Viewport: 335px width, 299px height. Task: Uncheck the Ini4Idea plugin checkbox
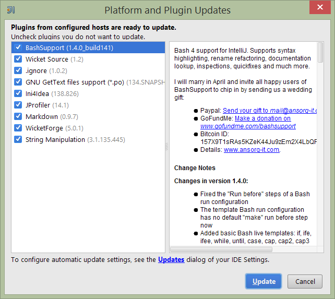pos(18,93)
